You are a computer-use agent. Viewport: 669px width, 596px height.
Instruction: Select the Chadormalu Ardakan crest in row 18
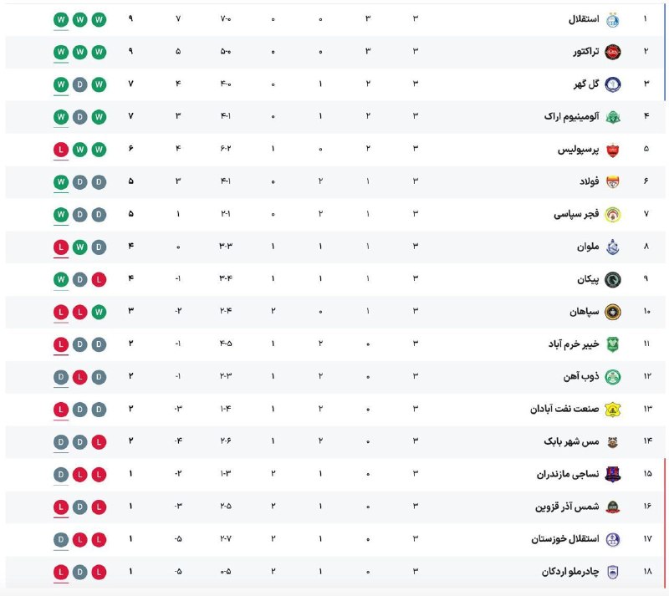[x=613, y=572]
